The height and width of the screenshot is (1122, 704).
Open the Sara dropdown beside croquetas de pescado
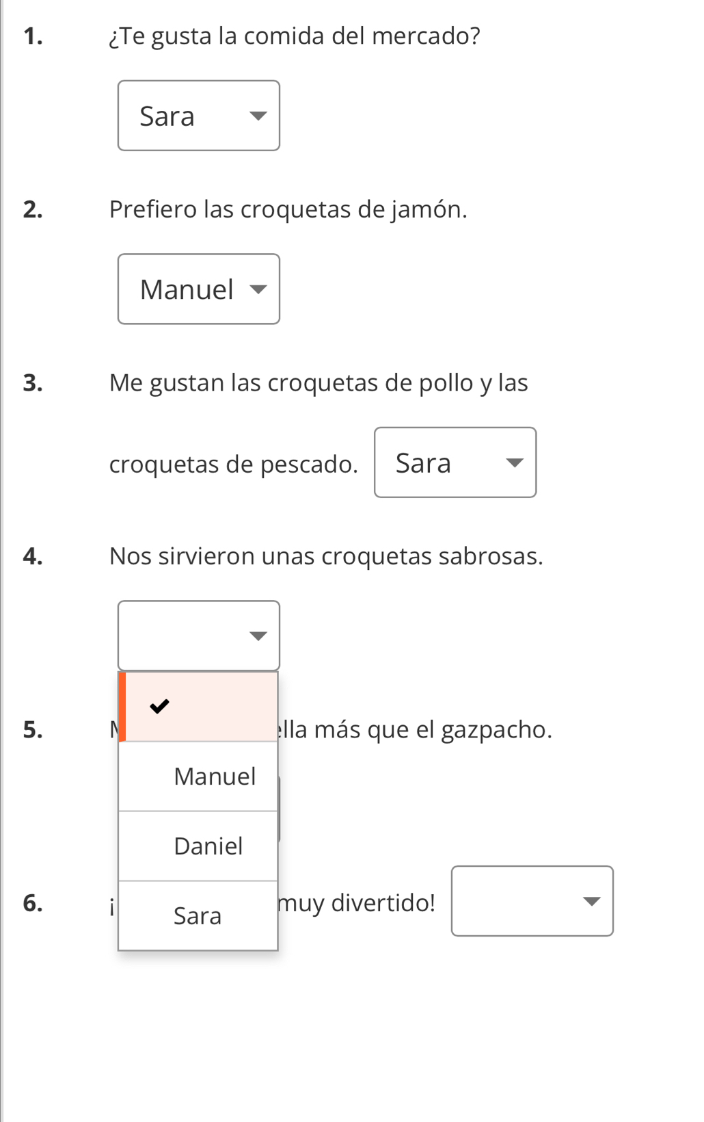[x=455, y=462]
